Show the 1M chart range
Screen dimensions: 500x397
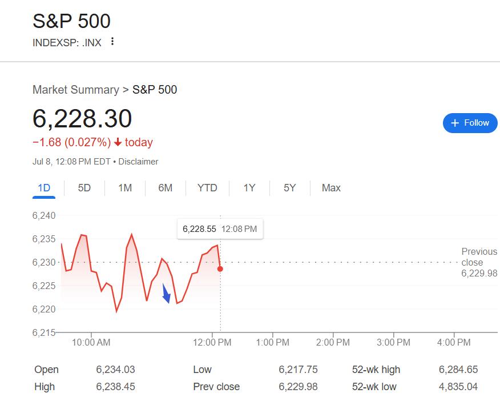tap(125, 188)
